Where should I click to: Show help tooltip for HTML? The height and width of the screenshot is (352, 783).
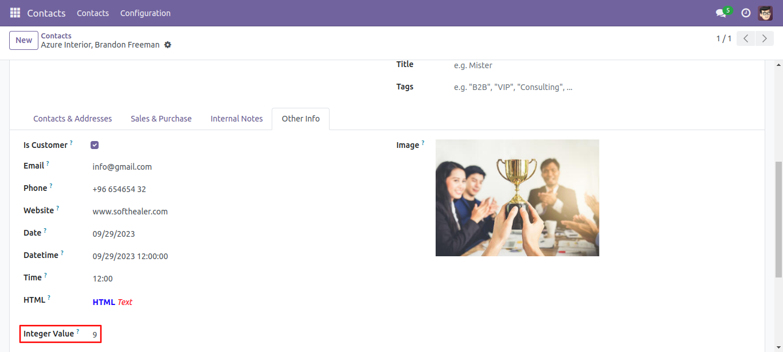(x=49, y=297)
